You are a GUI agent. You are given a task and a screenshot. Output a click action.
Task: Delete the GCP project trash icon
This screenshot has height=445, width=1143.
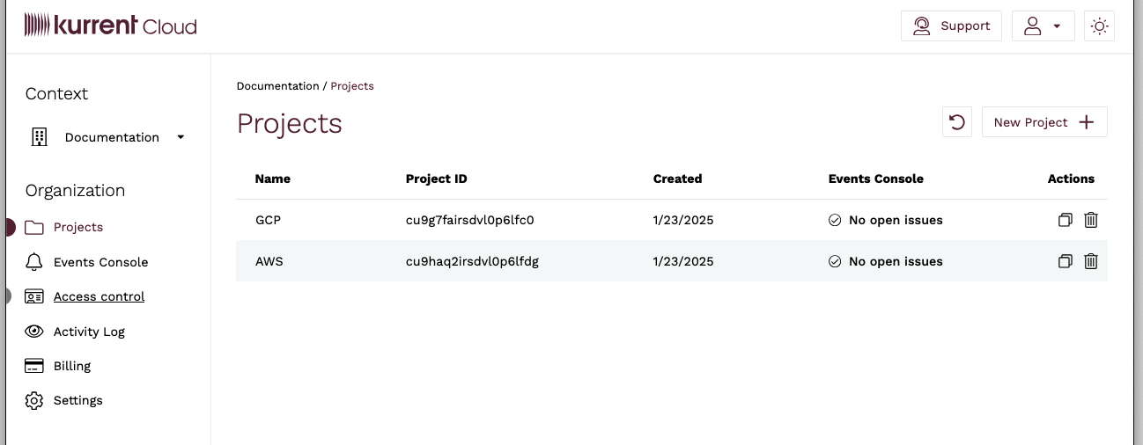1091,220
